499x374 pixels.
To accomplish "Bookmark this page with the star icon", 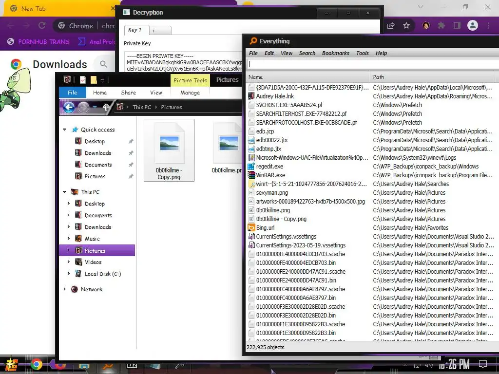I will [x=406, y=25].
